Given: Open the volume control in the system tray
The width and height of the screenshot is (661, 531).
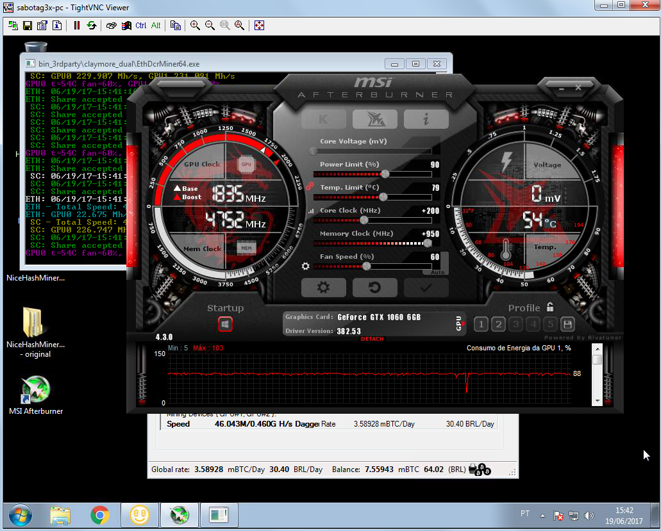Looking at the screenshot, I should (589, 516).
